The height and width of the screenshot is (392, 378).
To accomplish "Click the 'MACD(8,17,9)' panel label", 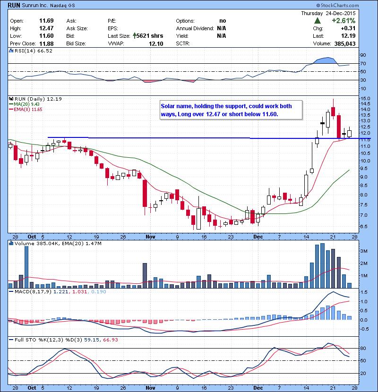I will 33,291.
